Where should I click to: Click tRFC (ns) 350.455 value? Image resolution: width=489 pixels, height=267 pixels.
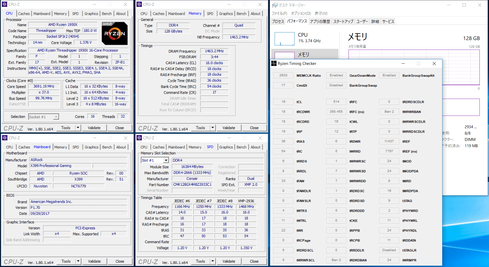point(336,112)
